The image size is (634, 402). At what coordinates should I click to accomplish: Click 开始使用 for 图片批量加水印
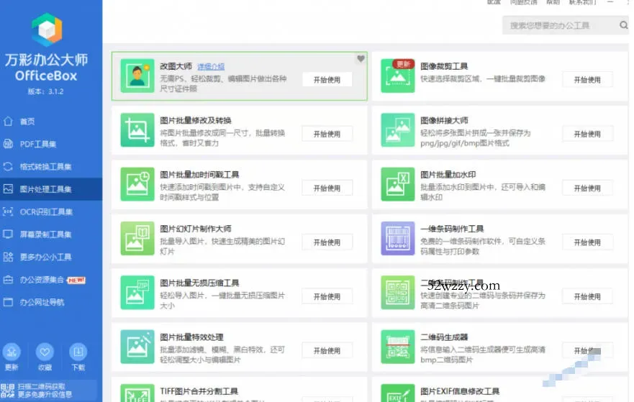[587, 188]
